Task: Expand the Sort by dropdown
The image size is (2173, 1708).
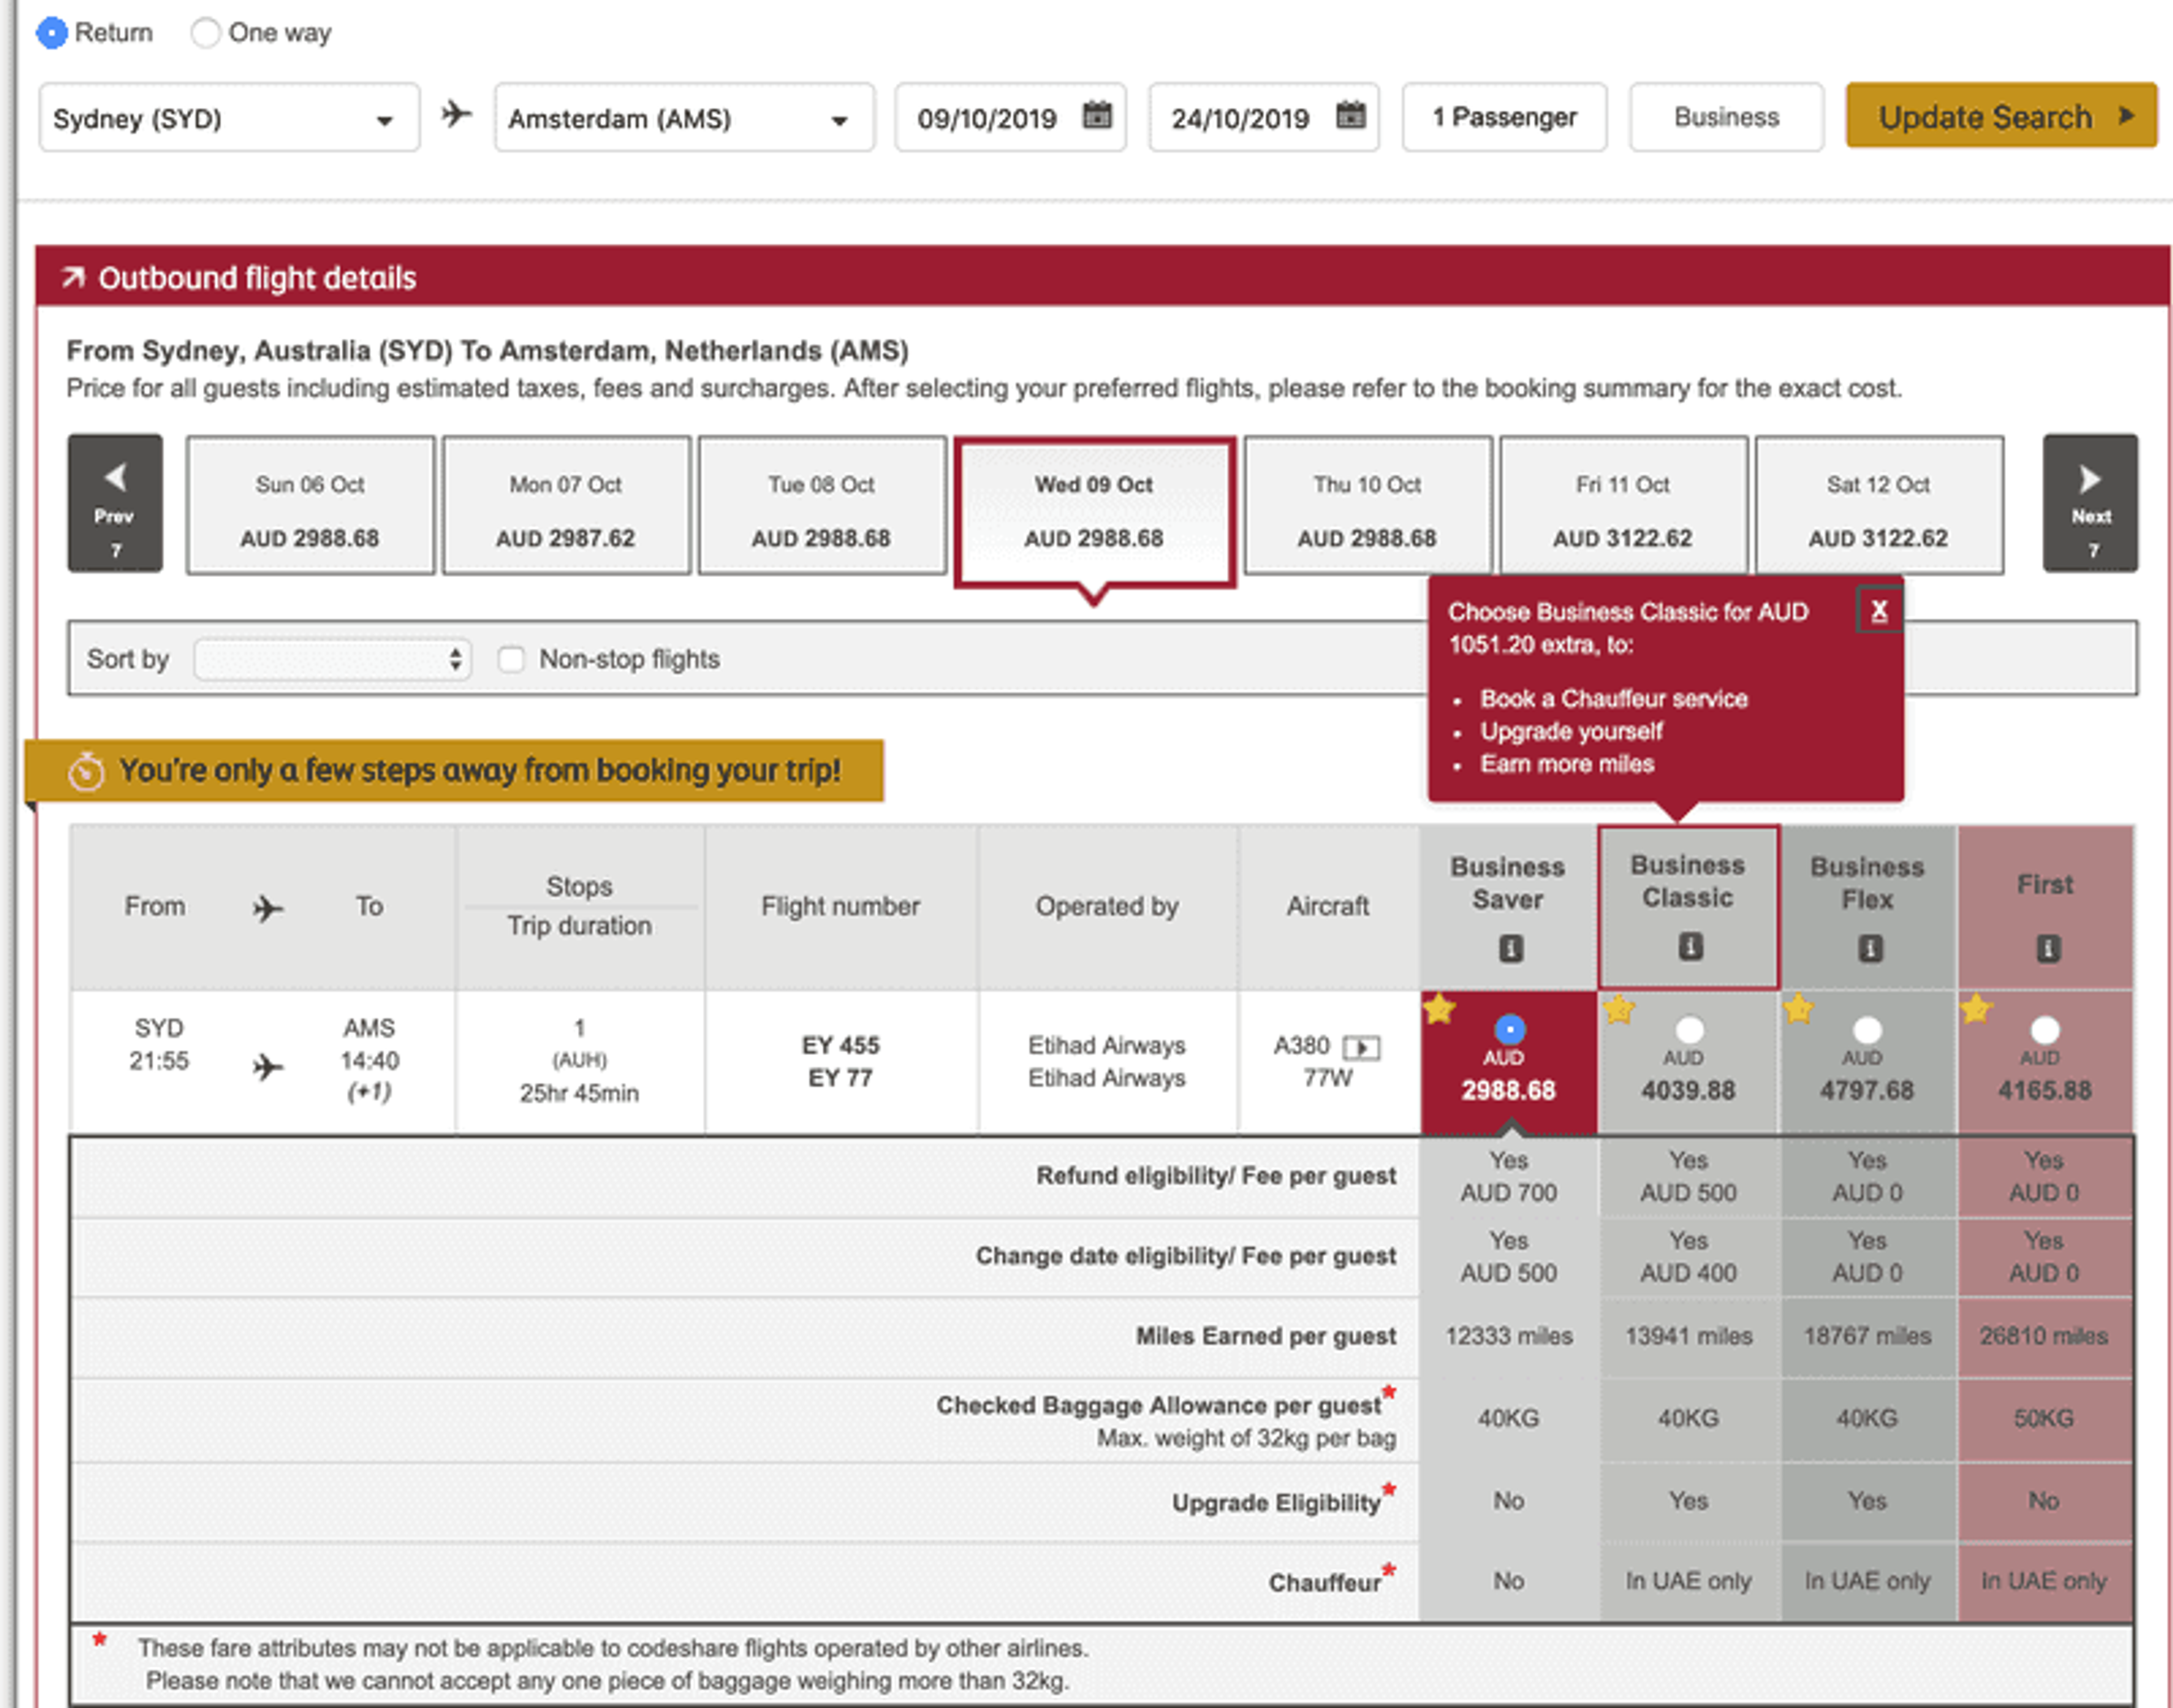Action: [332, 659]
